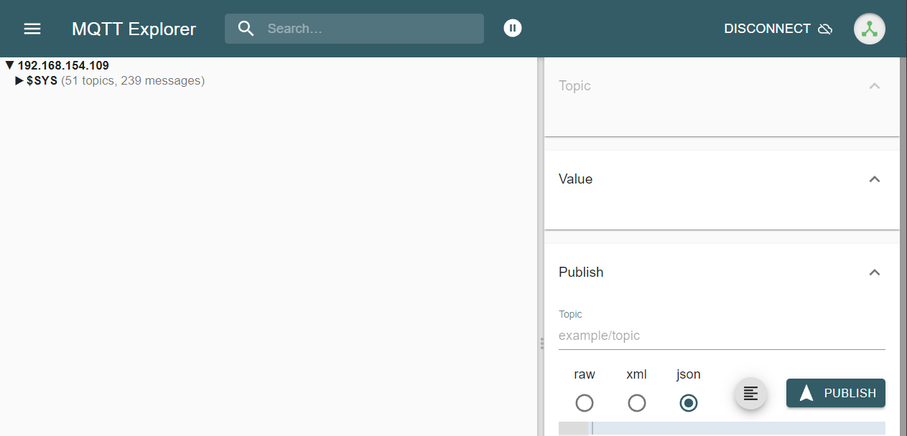Click the format JSON align button
Image resolution: width=907 pixels, height=436 pixels.
coord(750,394)
